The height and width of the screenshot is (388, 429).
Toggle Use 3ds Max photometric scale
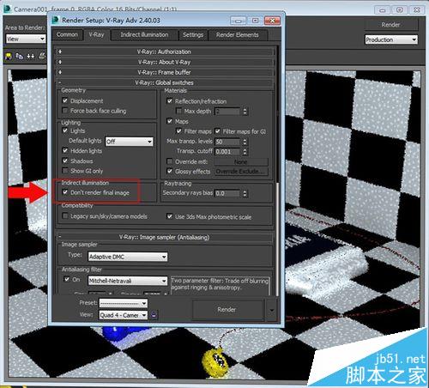pos(170,216)
